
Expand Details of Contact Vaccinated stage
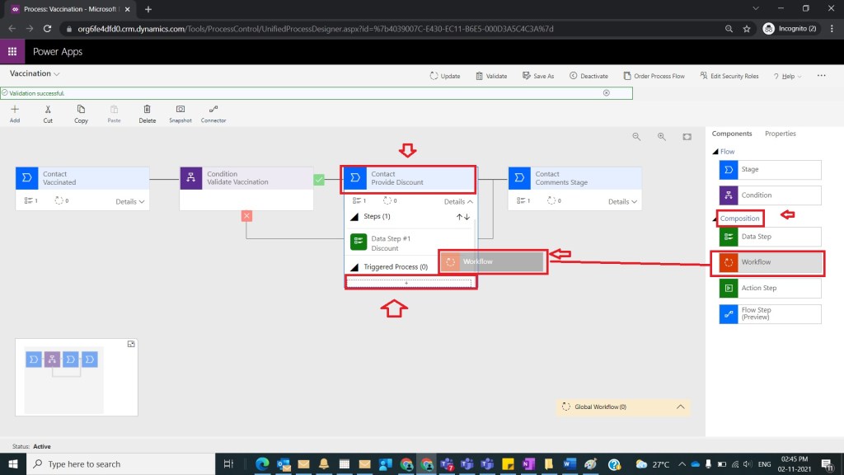130,201
